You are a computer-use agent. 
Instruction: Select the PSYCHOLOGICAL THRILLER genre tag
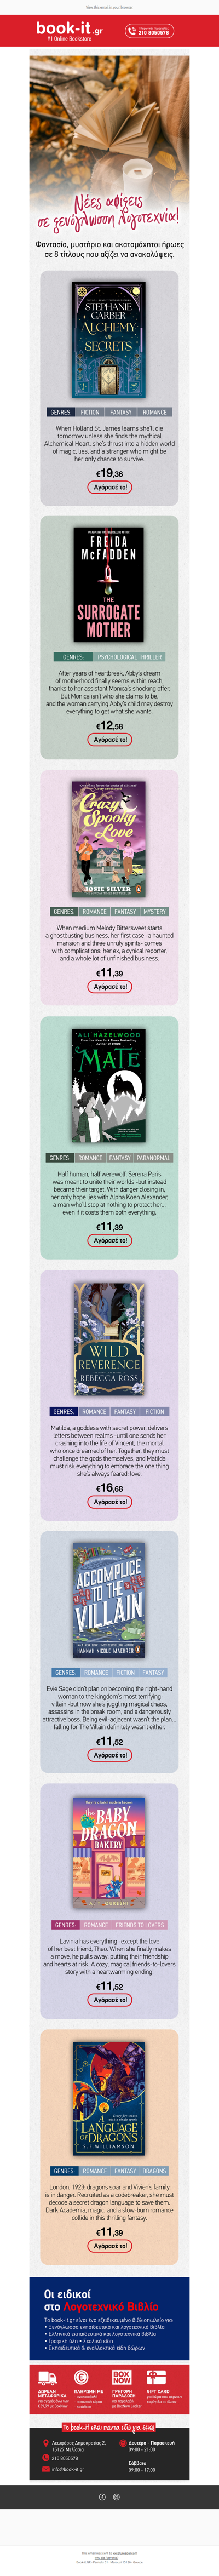click(130, 657)
